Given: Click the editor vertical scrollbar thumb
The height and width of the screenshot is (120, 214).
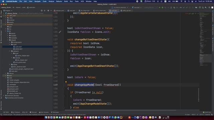Looking at the screenshot, I should coord(199,95).
